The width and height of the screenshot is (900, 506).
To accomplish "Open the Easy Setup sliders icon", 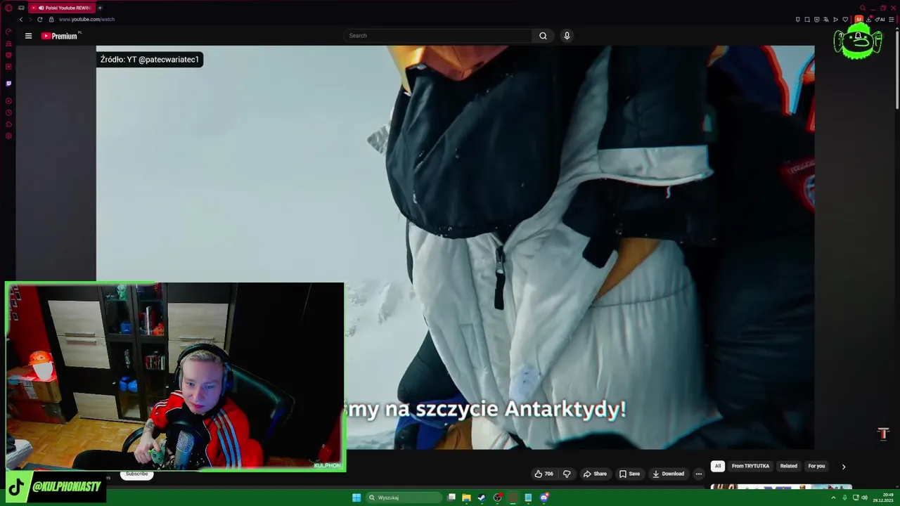I will [x=892, y=20].
